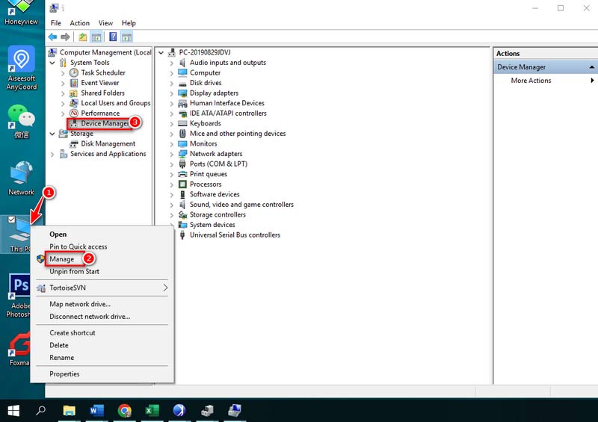Click Unpin from Start
Image resolution: width=598 pixels, height=422 pixels.
74,271
